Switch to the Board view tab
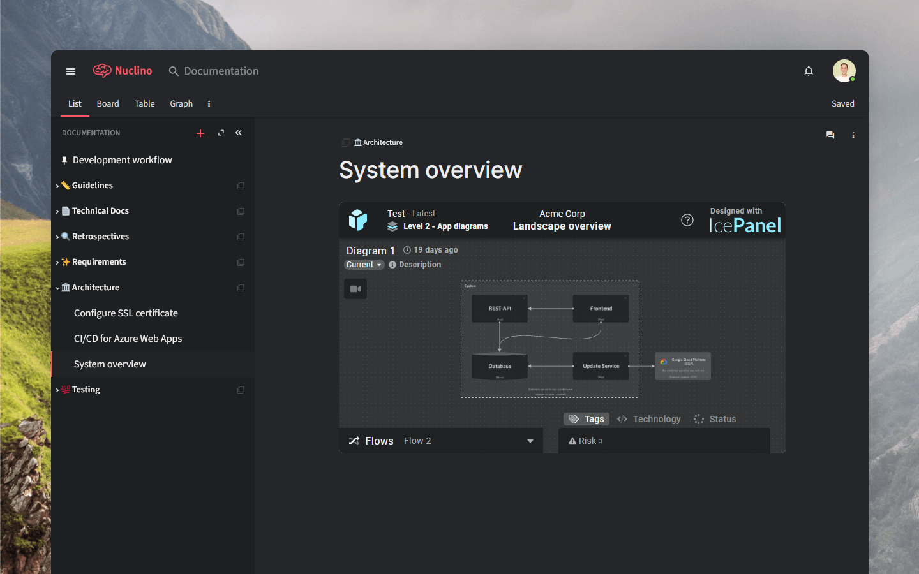 click(x=108, y=103)
